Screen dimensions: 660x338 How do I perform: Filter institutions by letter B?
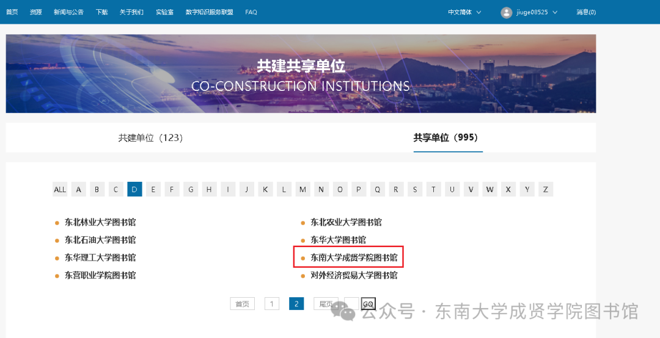coord(97,189)
